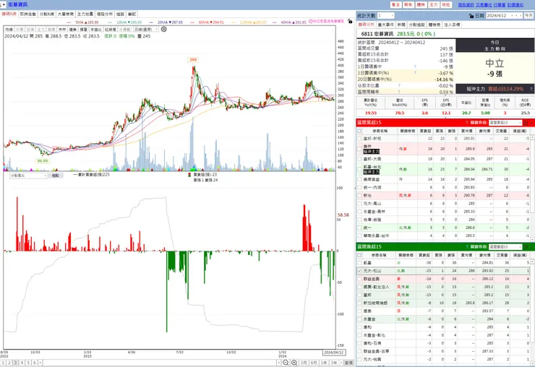Select chart layout page 1
This screenshot has width=535, height=367.
[x=3, y=363]
